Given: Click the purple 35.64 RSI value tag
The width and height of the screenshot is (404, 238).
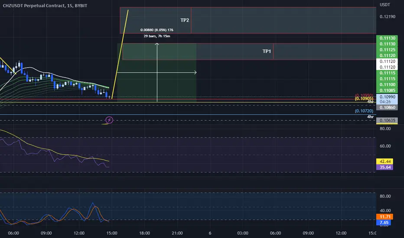Looking at the screenshot, I should (x=384, y=167).
